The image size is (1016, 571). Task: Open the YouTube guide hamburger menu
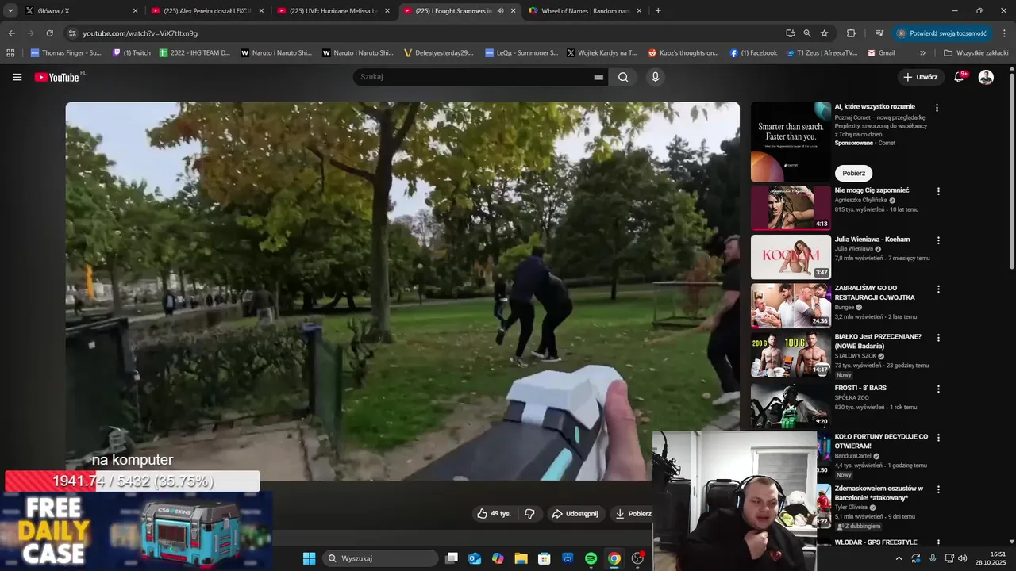click(x=17, y=77)
